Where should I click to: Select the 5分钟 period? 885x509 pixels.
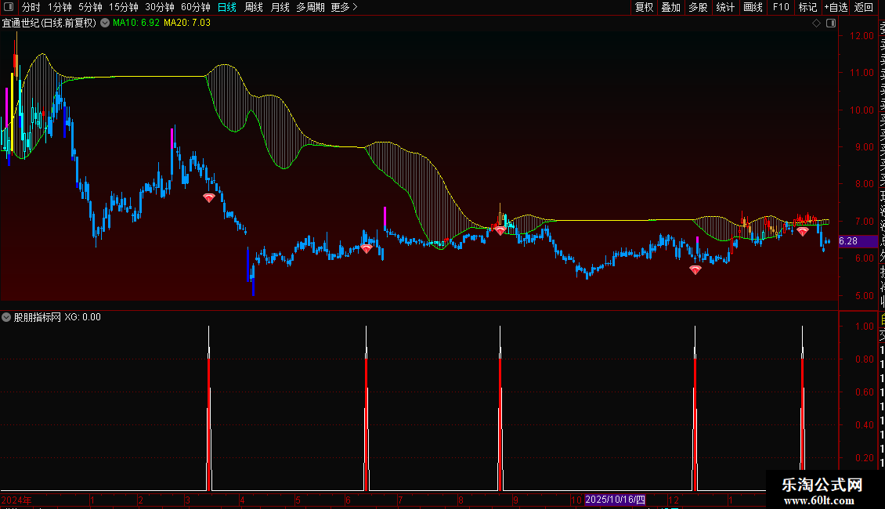[x=90, y=7]
